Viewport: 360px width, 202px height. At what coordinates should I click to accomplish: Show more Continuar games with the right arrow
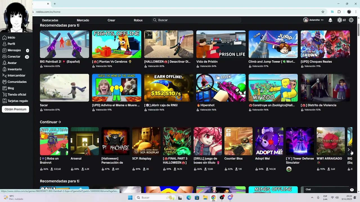(x=349, y=150)
